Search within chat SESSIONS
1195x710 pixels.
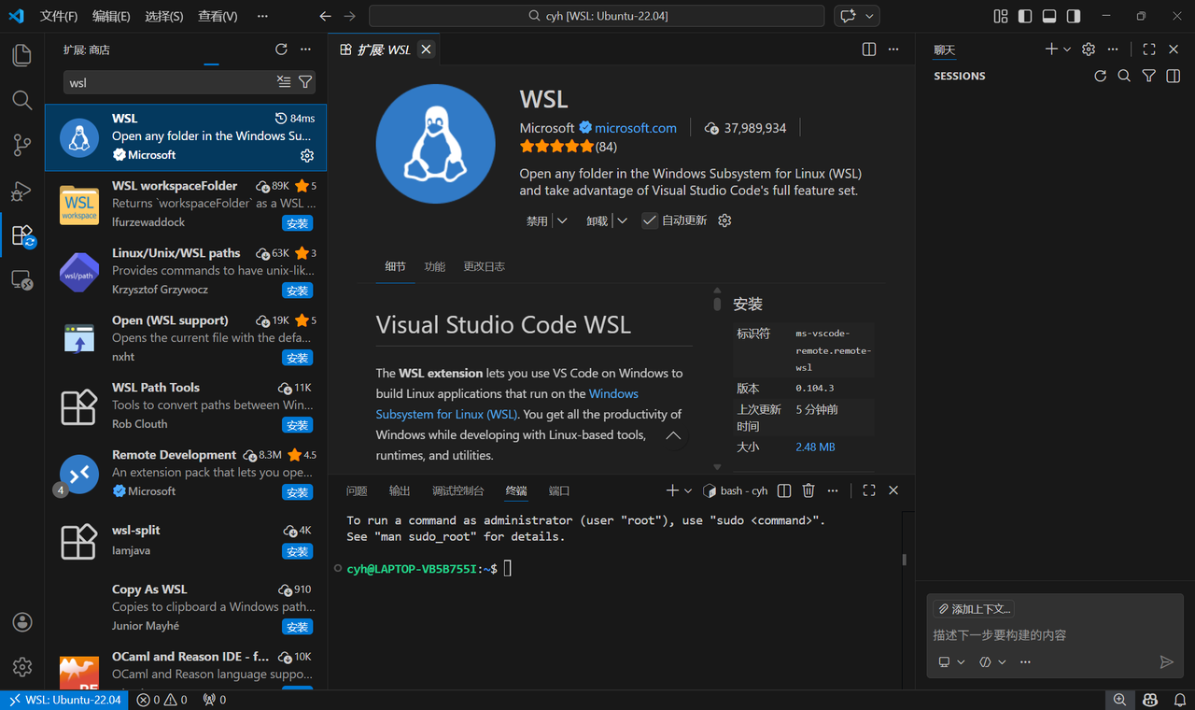(1124, 76)
